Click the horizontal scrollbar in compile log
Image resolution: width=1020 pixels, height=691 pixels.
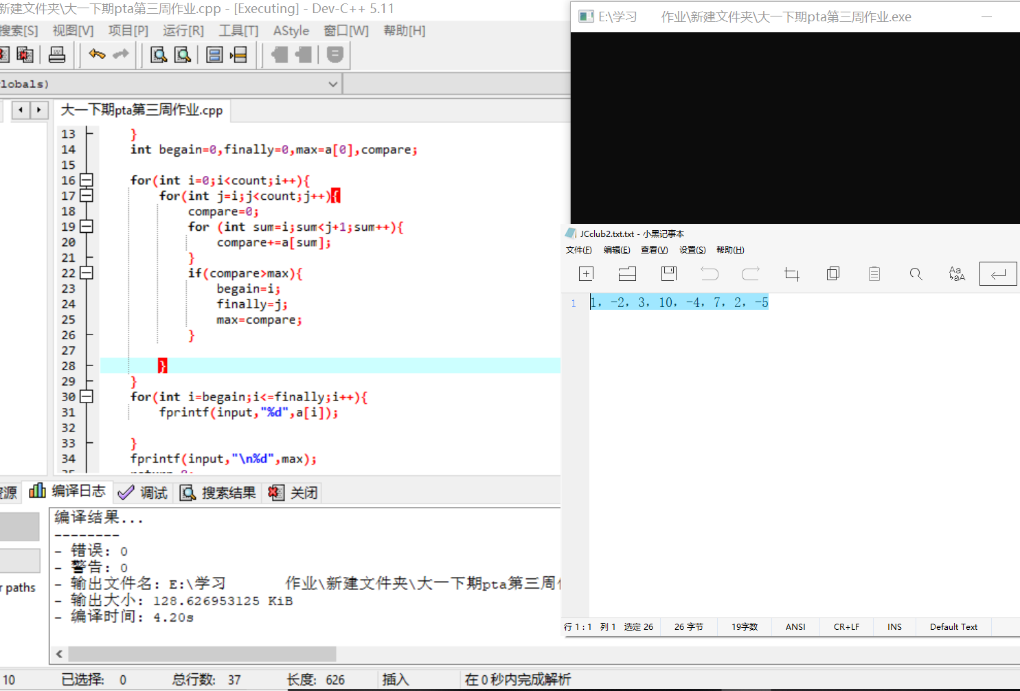202,654
